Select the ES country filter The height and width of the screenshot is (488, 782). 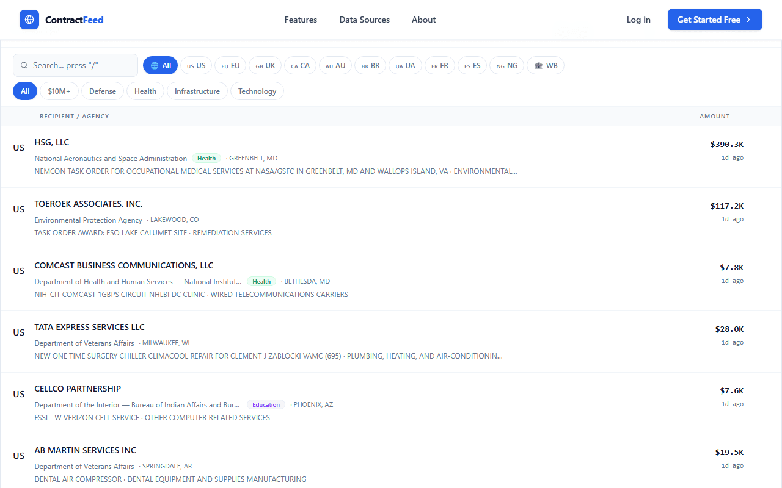472,65
